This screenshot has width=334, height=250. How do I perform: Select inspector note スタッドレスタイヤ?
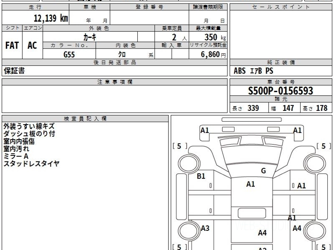31,164
